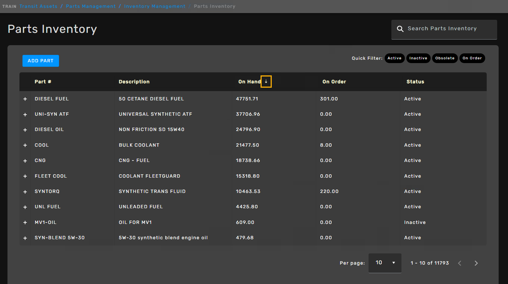Toggle the Inactive quick filter

click(x=418, y=58)
